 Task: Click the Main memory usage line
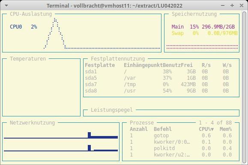coord(203,27)
